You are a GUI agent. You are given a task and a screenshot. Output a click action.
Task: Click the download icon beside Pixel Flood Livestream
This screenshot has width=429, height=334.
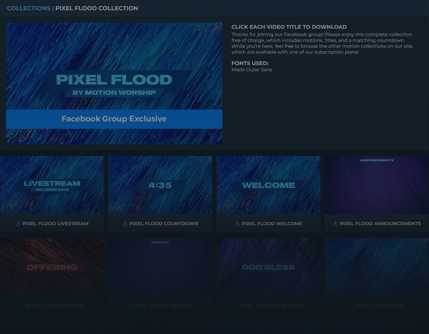(18, 223)
